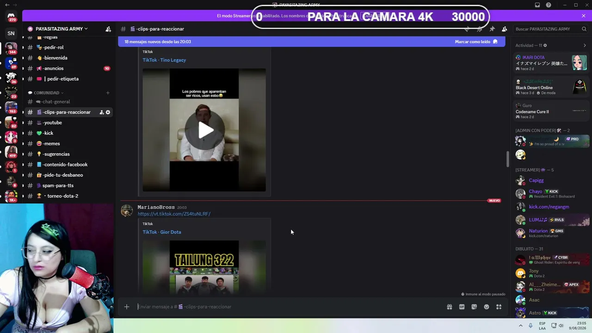Open Discord help icon
The image size is (592, 333).
pos(549,5)
